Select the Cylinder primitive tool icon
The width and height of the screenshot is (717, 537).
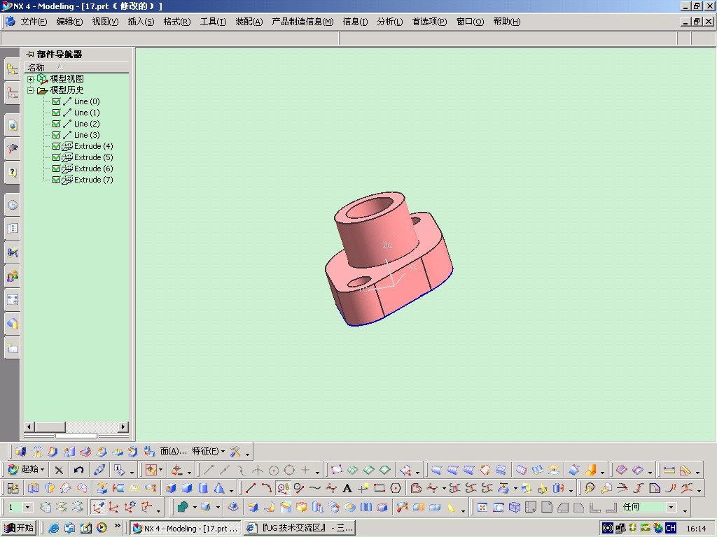pyautogui.click(x=203, y=488)
